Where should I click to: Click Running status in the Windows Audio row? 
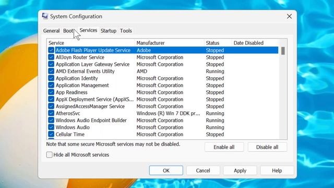click(215, 127)
